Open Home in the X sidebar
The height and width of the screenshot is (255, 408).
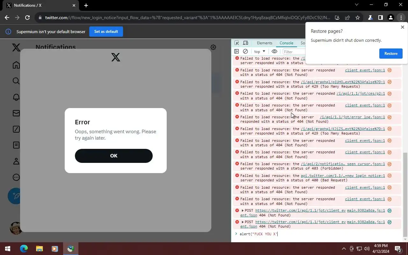point(16,65)
